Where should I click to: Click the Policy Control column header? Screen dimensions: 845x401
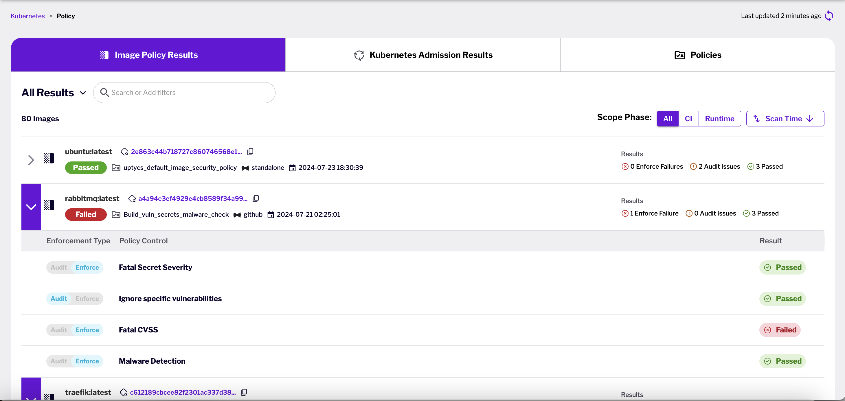(143, 241)
